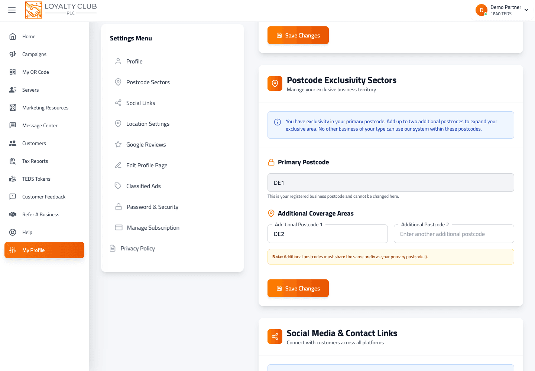Select Edit Profile Page
Viewport: 535px width, 371px height.
point(172,165)
